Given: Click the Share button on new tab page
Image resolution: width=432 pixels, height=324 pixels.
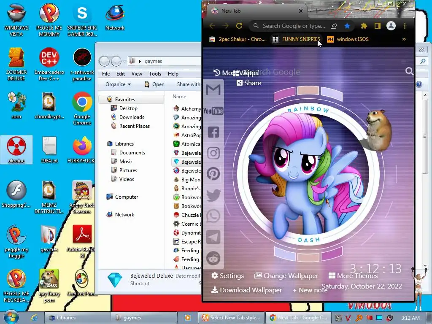Looking at the screenshot, I should click(249, 83).
